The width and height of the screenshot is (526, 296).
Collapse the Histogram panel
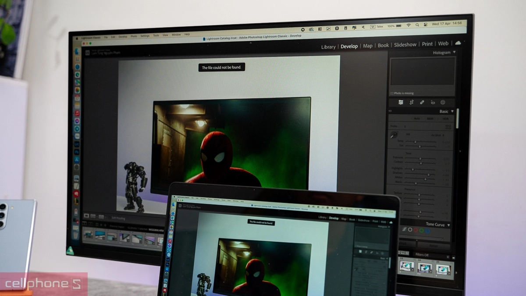click(x=455, y=53)
